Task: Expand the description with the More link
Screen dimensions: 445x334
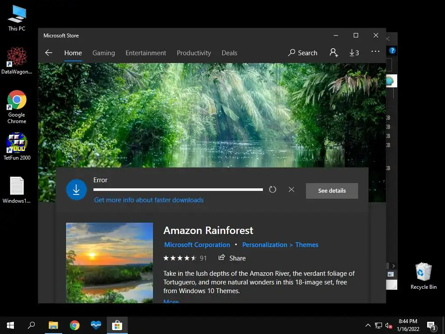Action: (171, 301)
